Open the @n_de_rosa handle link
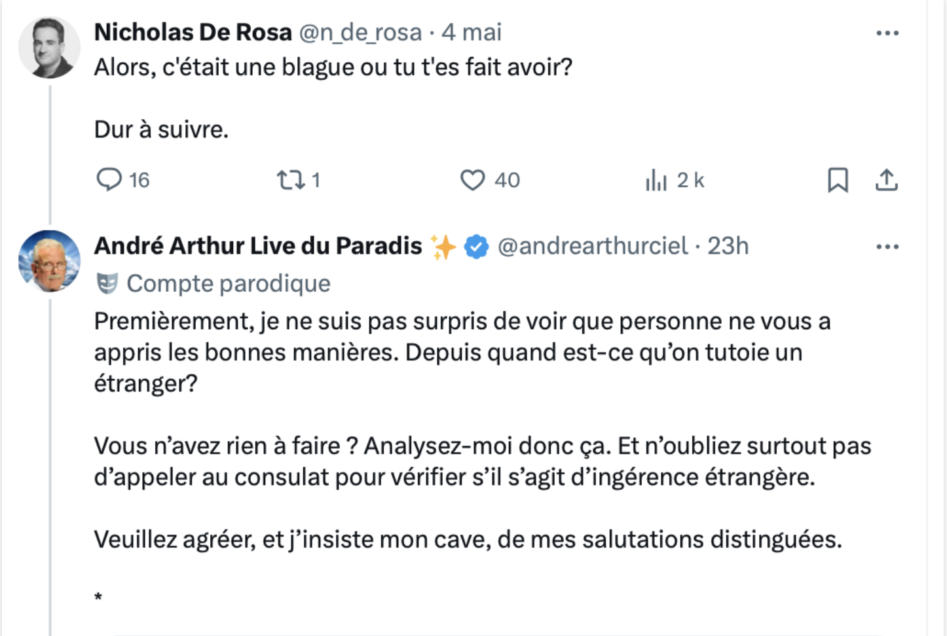Viewport: 947px width, 636px height. click(361, 33)
